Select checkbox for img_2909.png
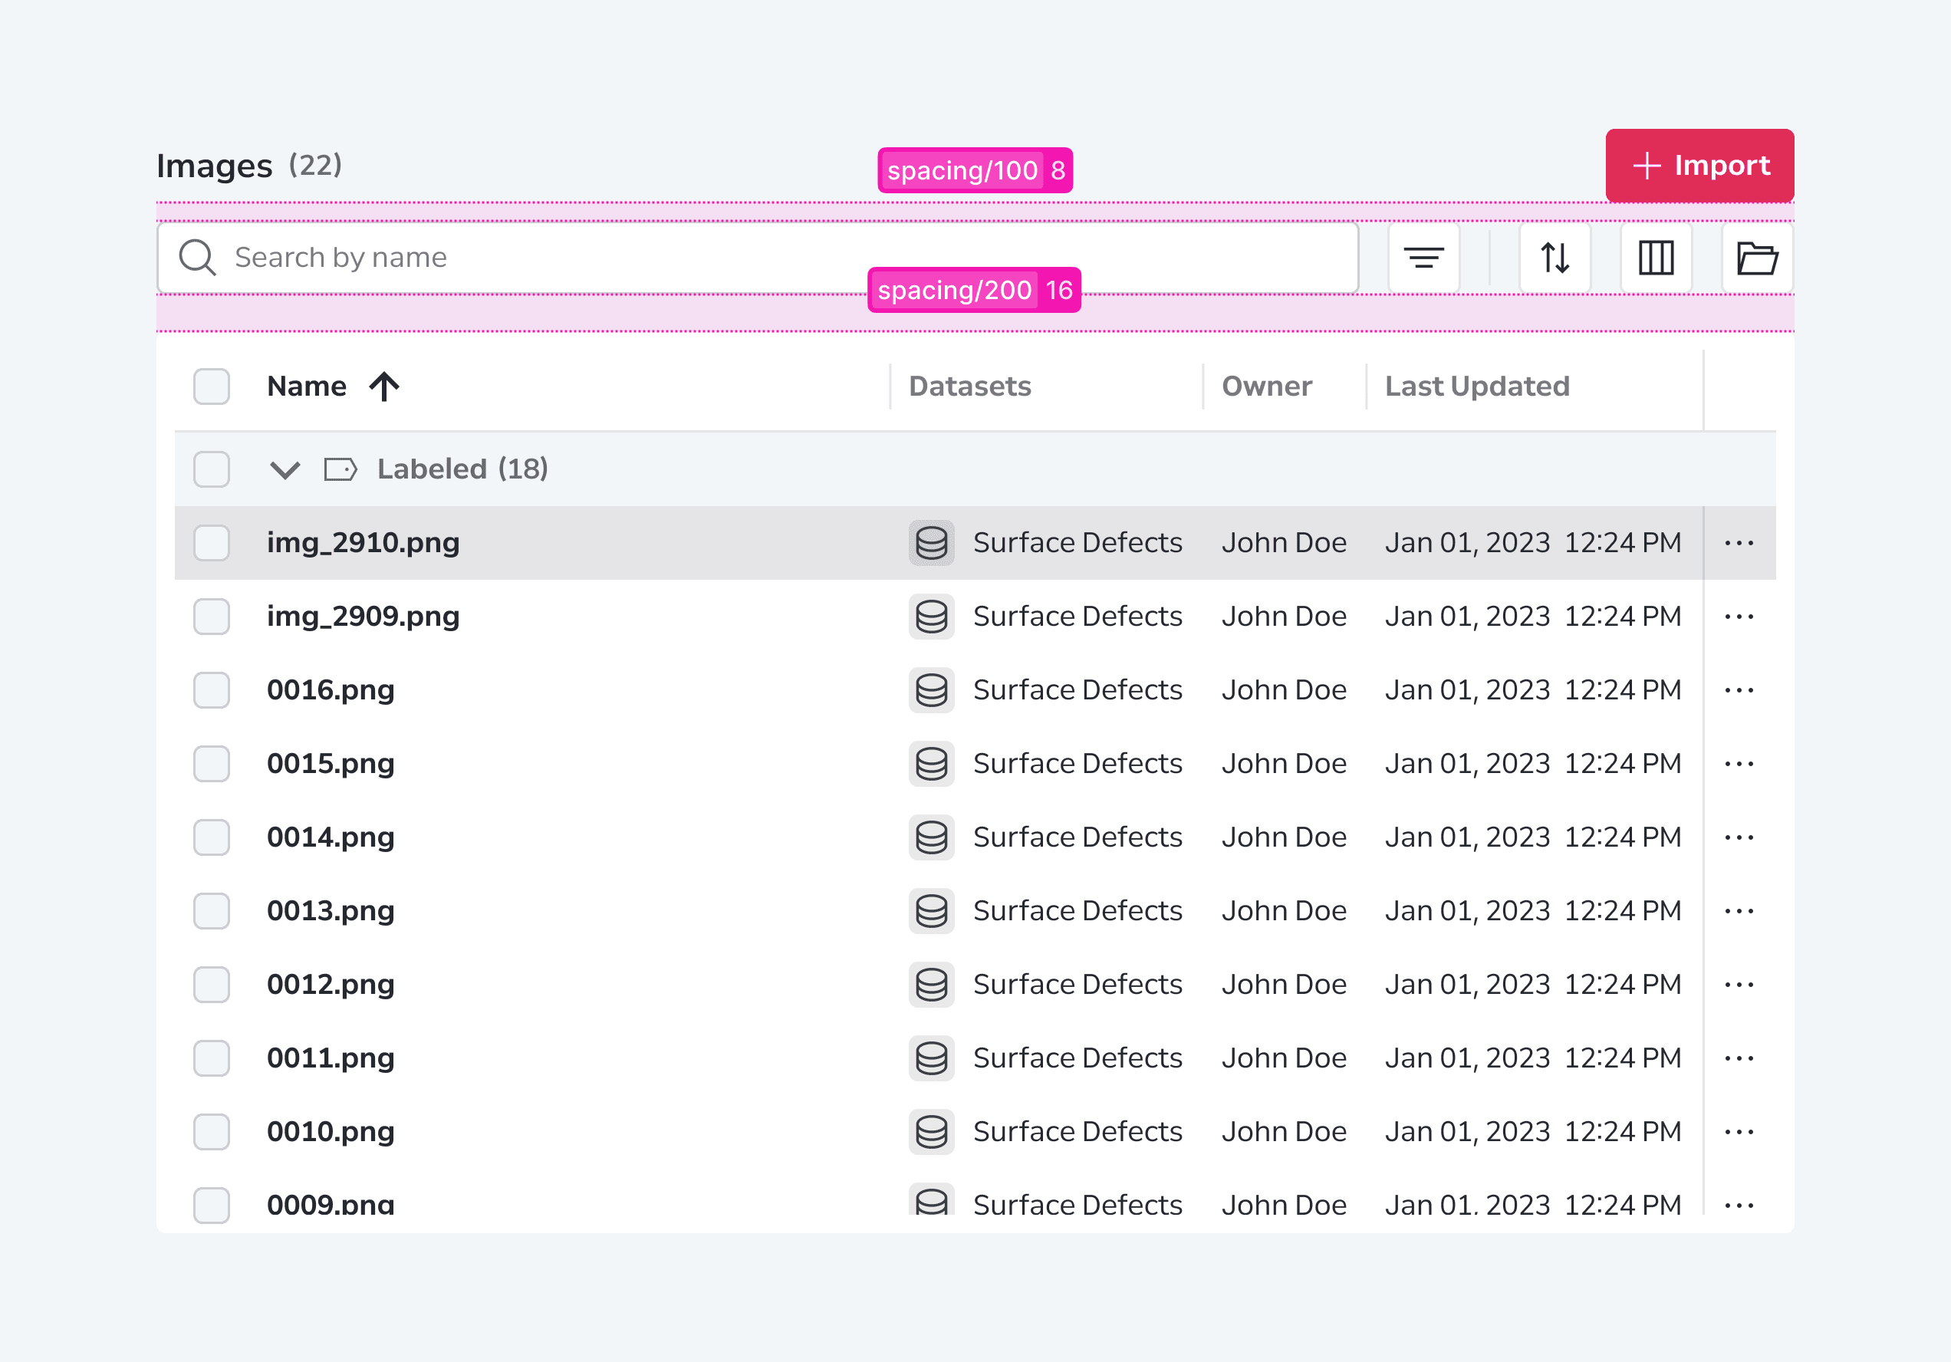The width and height of the screenshot is (1951, 1362). pos(212,617)
